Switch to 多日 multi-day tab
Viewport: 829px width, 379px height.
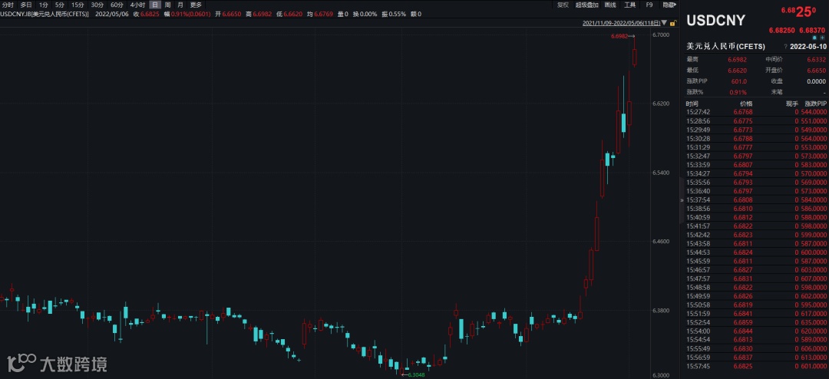[26, 5]
